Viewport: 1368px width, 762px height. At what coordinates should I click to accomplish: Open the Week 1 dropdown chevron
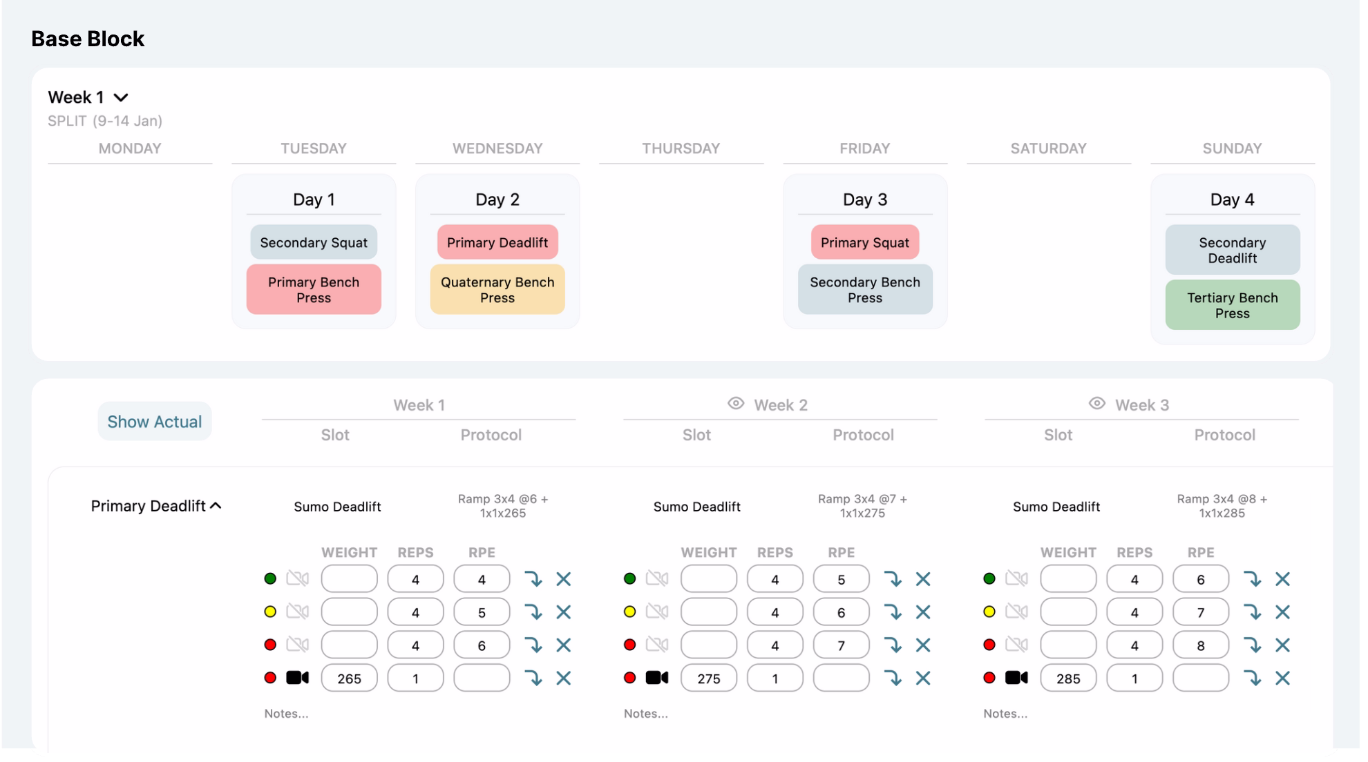click(x=121, y=97)
